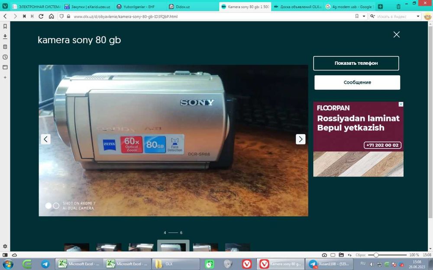Open the user profile avatar
The image size is (433, 270).
pyautogui.click(x=427, y=16)
